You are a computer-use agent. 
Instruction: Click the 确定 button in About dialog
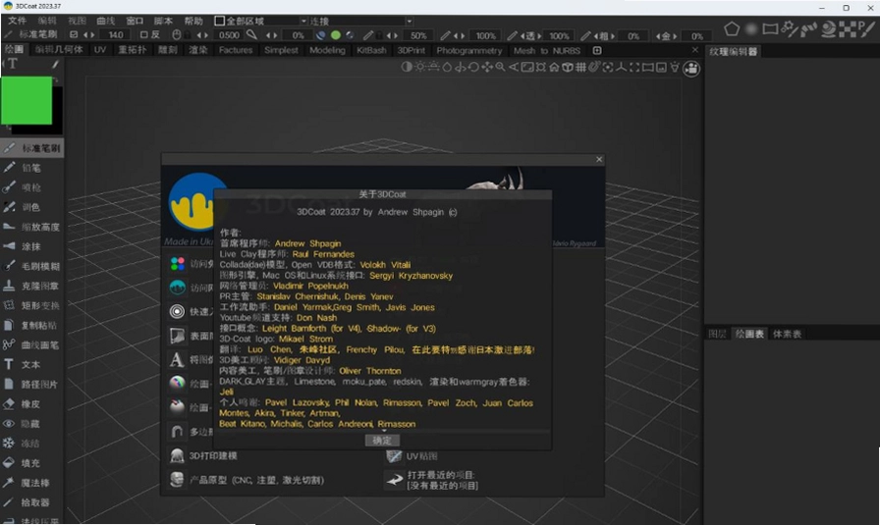coord(382,441)
